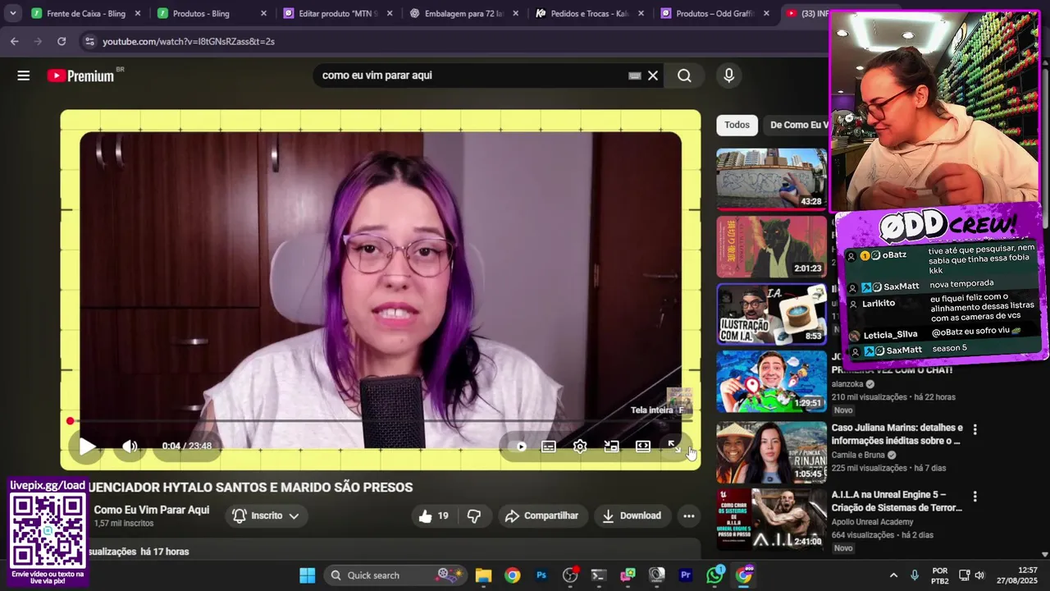Viewport: 1050px width, 591px height.
Task: Open the browser tab search dropdown
Action: 12,14
